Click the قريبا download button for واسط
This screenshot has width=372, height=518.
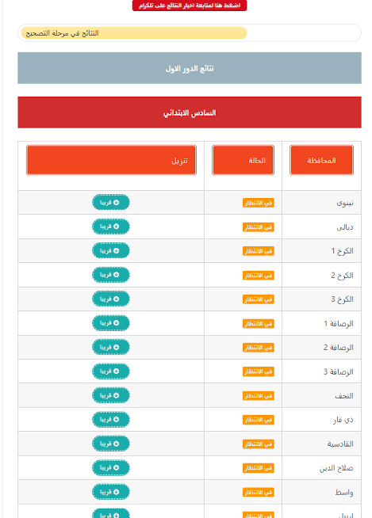coord(111,492)
